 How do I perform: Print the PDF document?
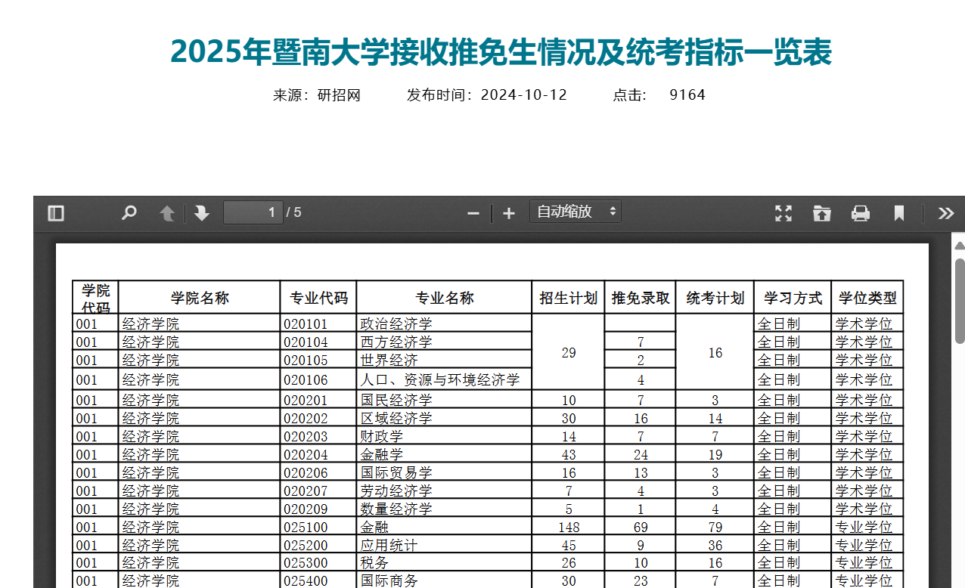coord(861,213)
